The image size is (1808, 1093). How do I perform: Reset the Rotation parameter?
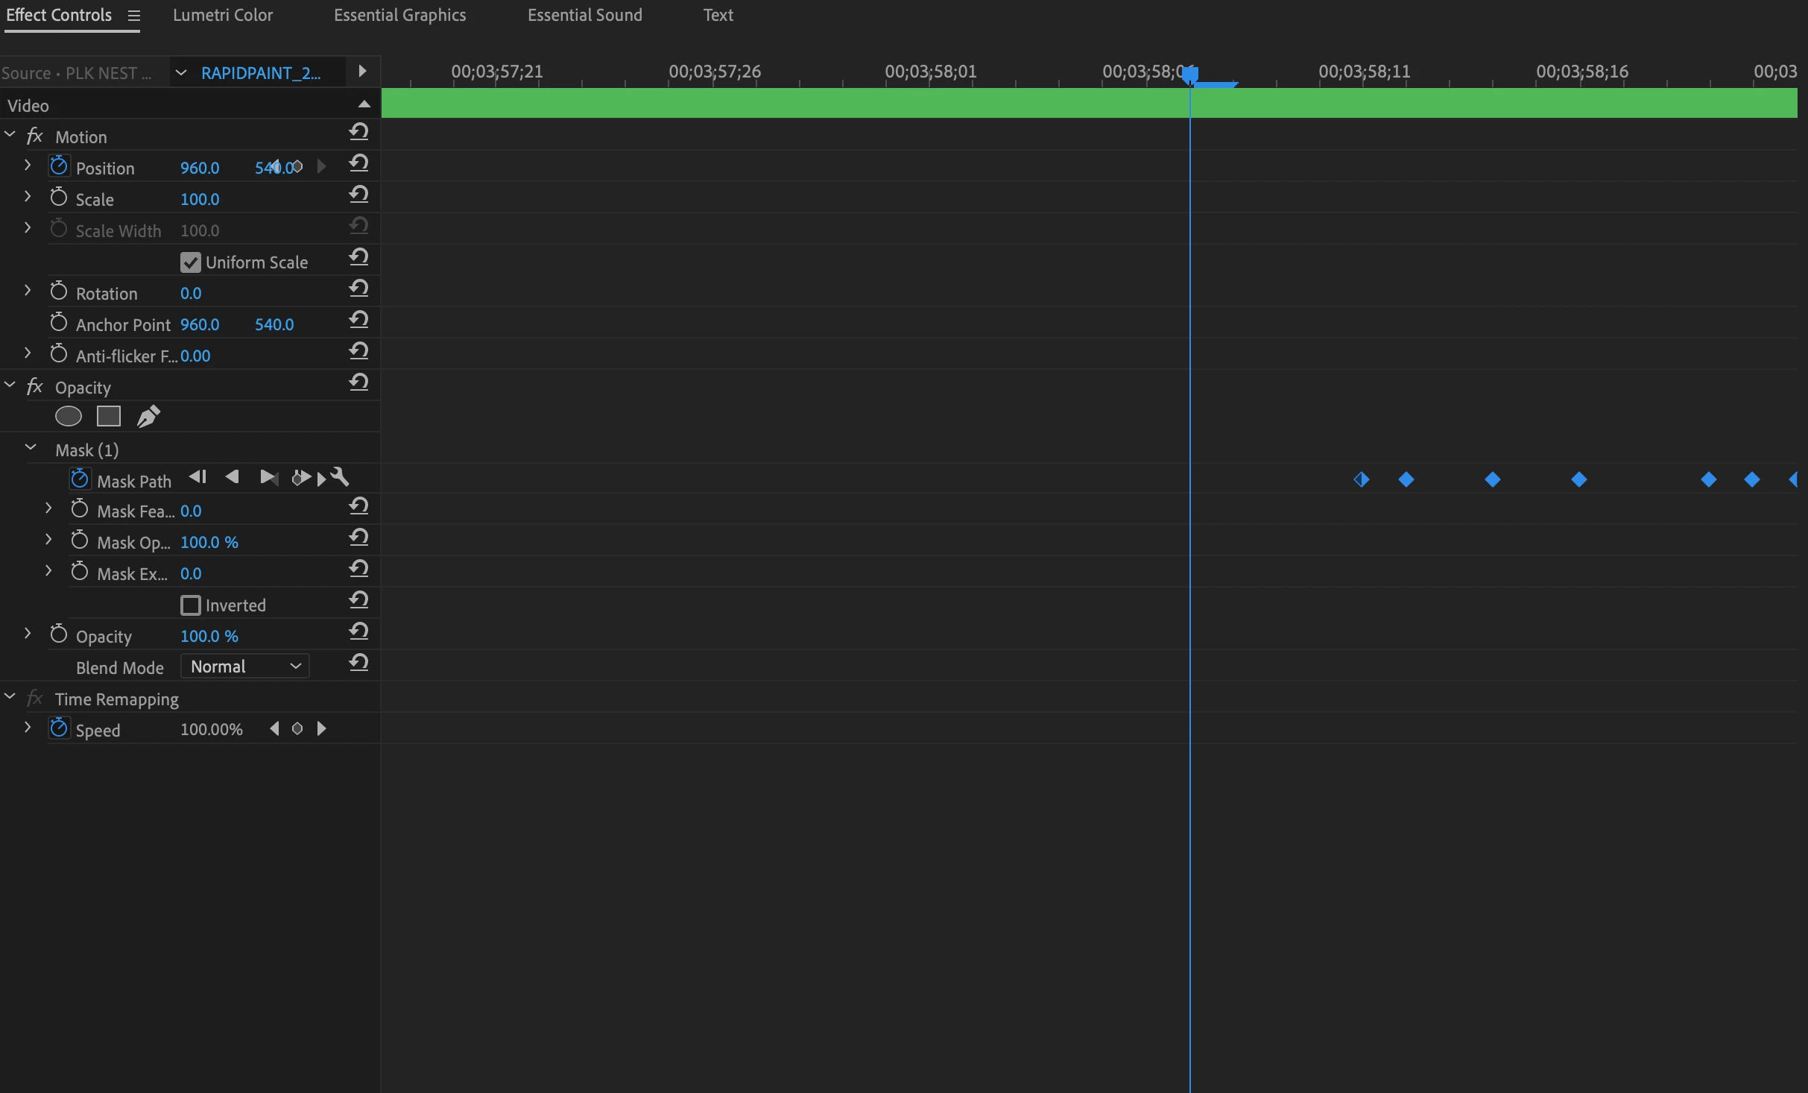(358, 289)
